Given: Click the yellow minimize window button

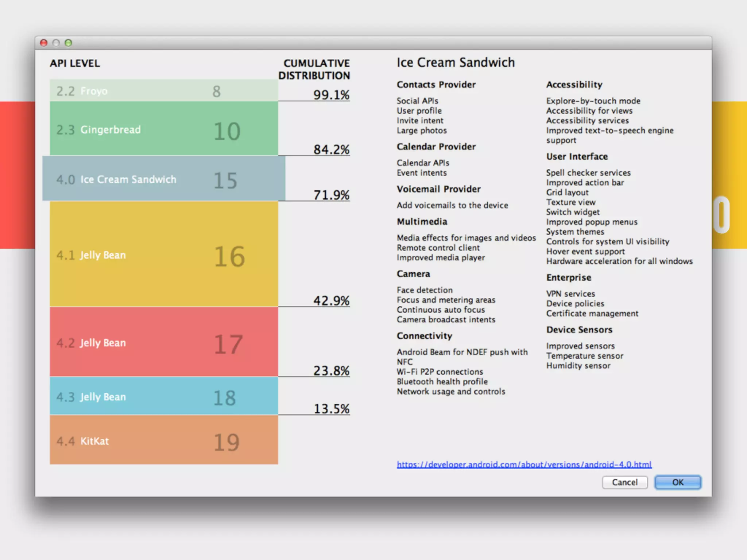Looking at the screenshot, I should pyautogui.click(x=56, y=43).
